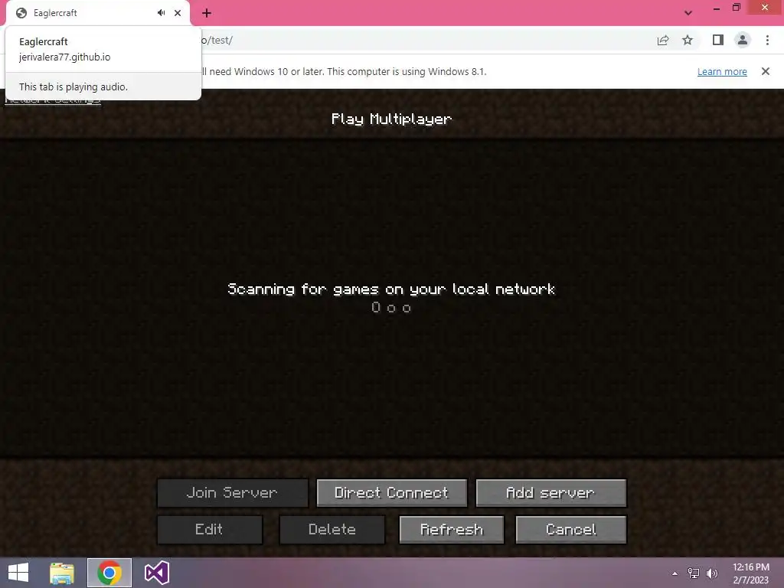
Task: Open Visual Studio from the taskbar
Action: 156,573
